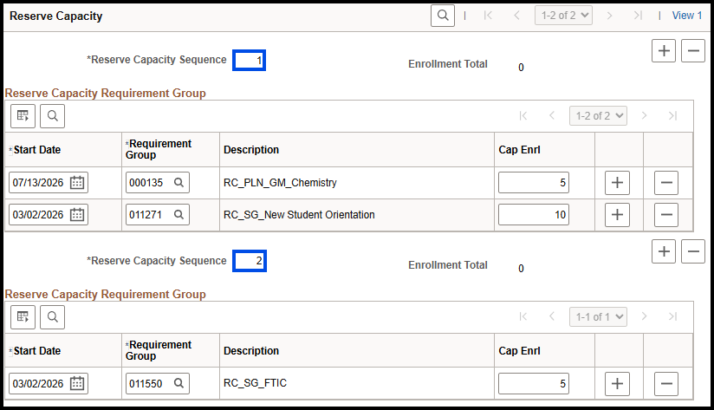Look up requirement group 011550
This screenshot has width=714, height=410.
point(179,384)
